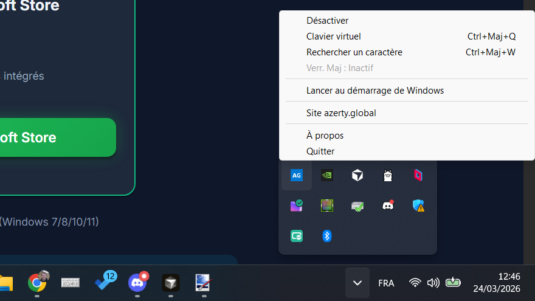Click the white cube tray icon
The height and width of the screenshot is (301, 535).
357,175
